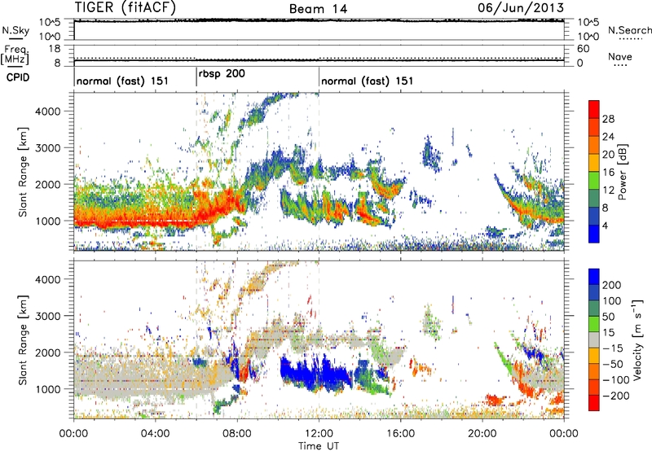Click the first normal (fast) 151 label
The height and width of the screenshot is (451, 652).
tap(122, 81)
